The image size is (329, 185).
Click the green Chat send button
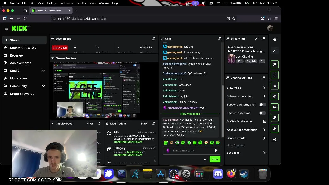(215, 160)
